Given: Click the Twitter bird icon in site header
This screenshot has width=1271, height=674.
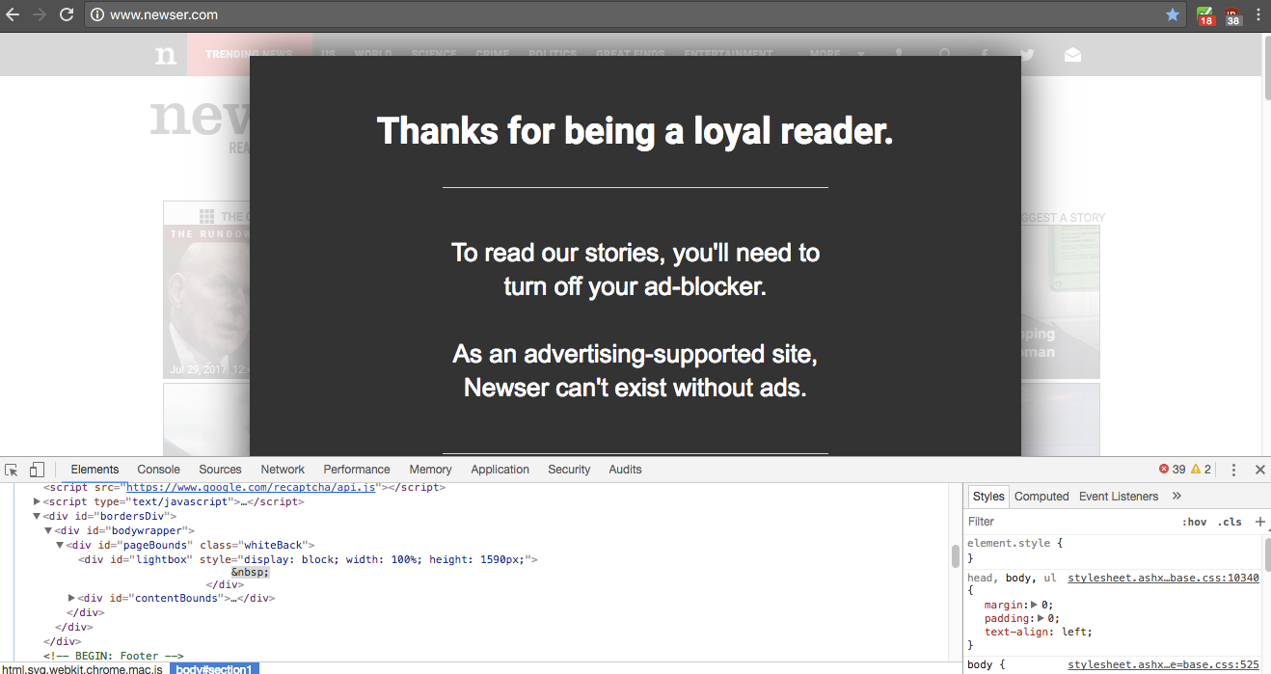Looking at the screenshot, I should click(1027, 55).
